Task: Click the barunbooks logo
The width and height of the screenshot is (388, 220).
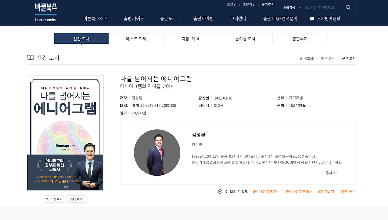Action: (x=46, y=12)
